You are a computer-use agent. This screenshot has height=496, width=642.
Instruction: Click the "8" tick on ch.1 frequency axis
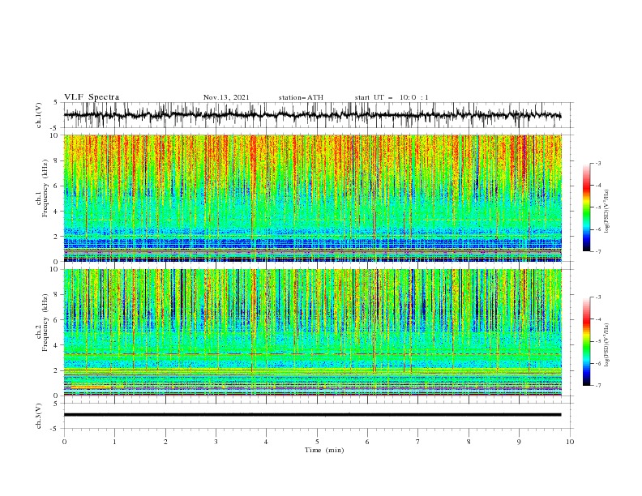pyautogui.click(x=57, y=160)
